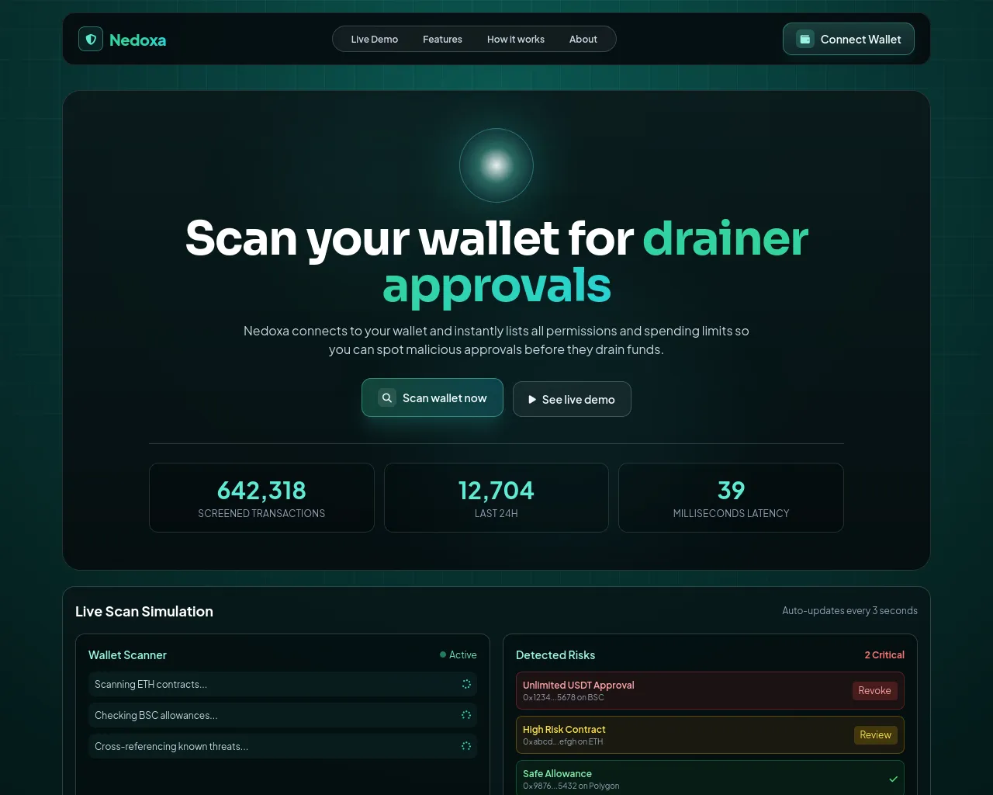Click the spinner beside Cross-referencing known threats

pos(466,746)
